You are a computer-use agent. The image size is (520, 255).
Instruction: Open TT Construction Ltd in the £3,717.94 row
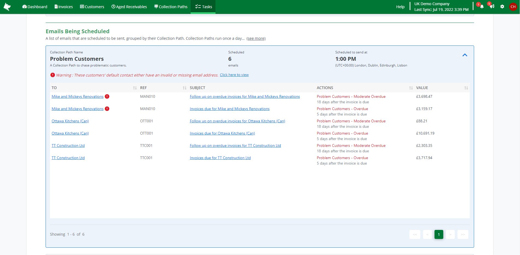click(68, 158)
